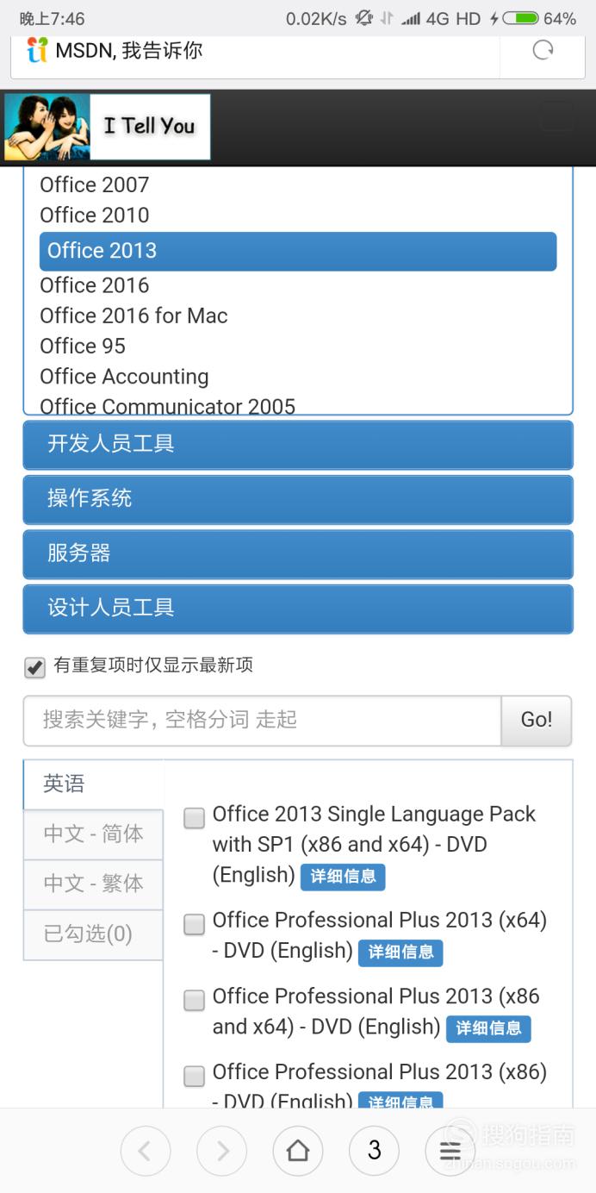Select Office 2016 in the list
This screenshot has width=596, height=1193.
click(95, 285)
